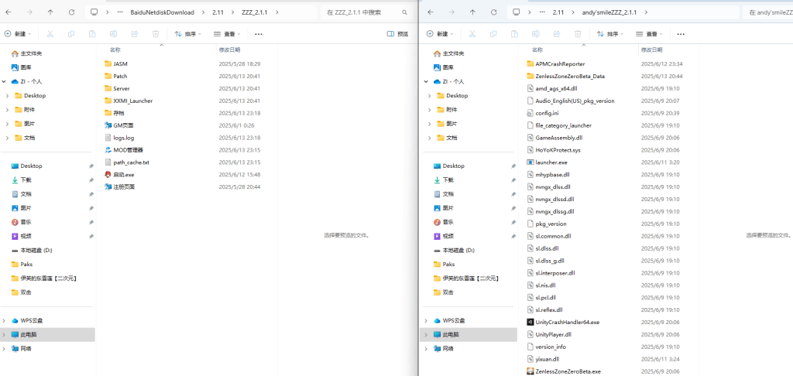
Task: Expand WPS云盘 node in the BaiduNetdiskDownload window
Action: pyautogui.click(x=6, y=320)
